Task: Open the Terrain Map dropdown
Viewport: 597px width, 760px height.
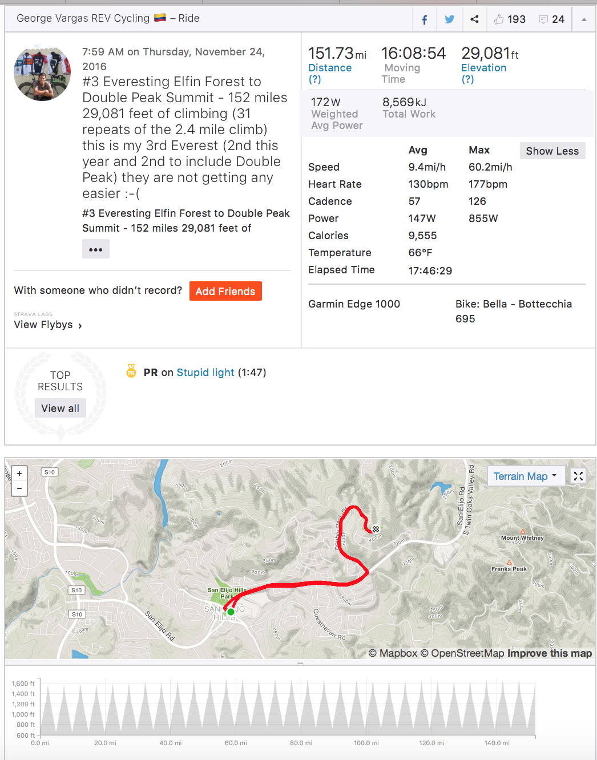Action: pos(525,476)
